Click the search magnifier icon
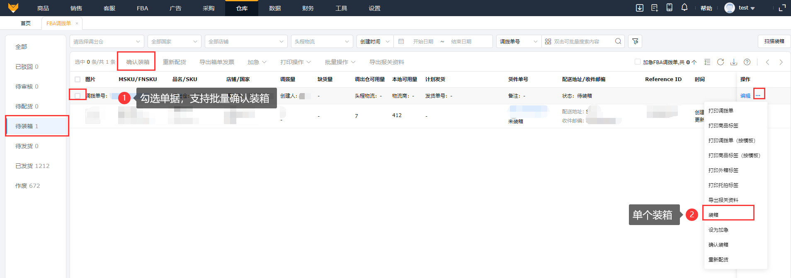Image resolution: width=791 pixels, height=278 pixels. tap(618, 41)
